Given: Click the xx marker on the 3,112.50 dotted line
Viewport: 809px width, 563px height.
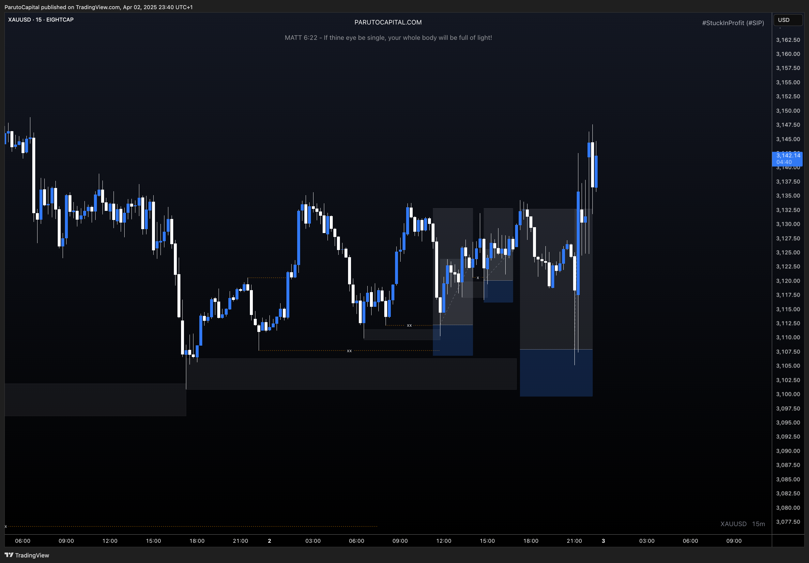Looking at the screenshot, I should tap(409, 325).
